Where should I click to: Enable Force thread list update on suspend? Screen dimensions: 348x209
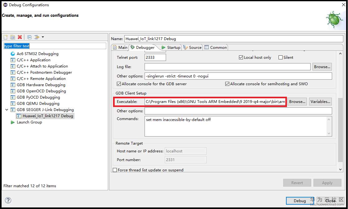click(x=115, y=170)
